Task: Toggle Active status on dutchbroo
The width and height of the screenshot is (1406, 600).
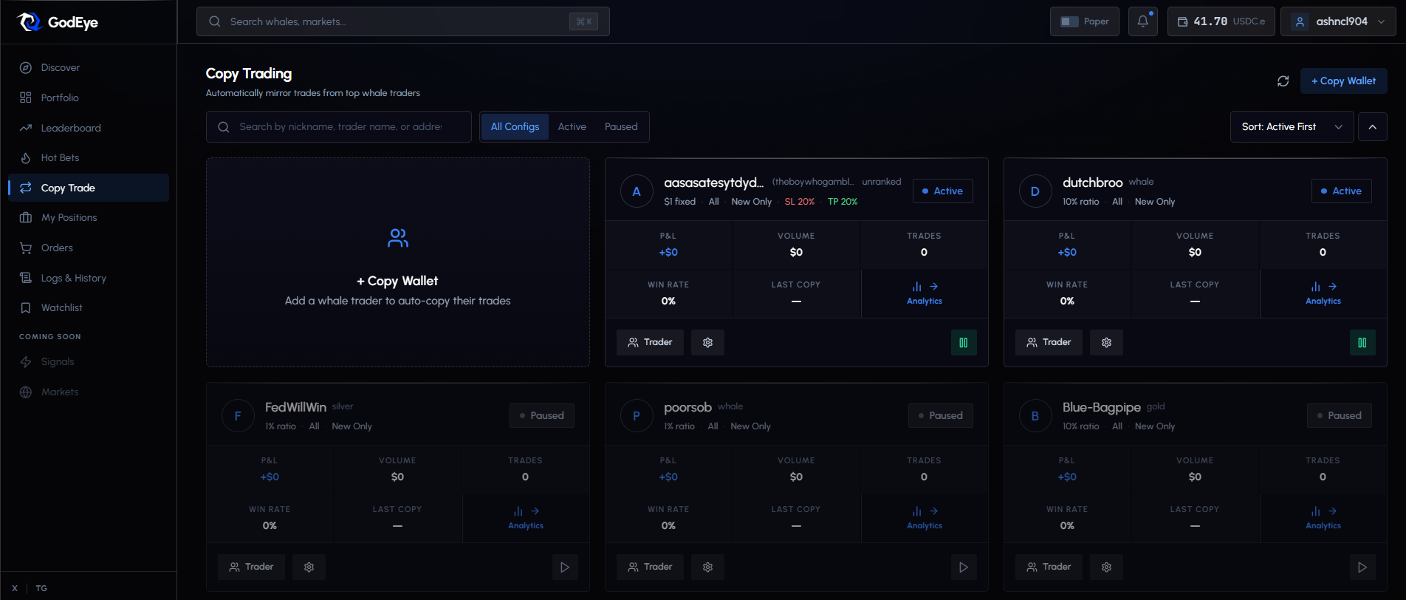Action: (x=1342, y=191)
